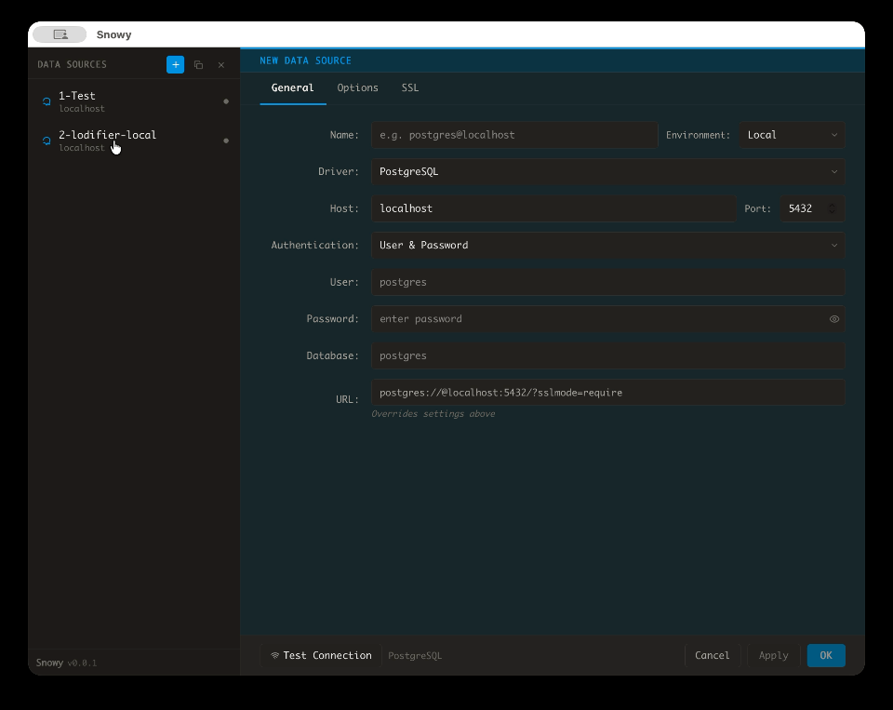Click the Apply button
This screenshot has width=893, height=710.
773,655
